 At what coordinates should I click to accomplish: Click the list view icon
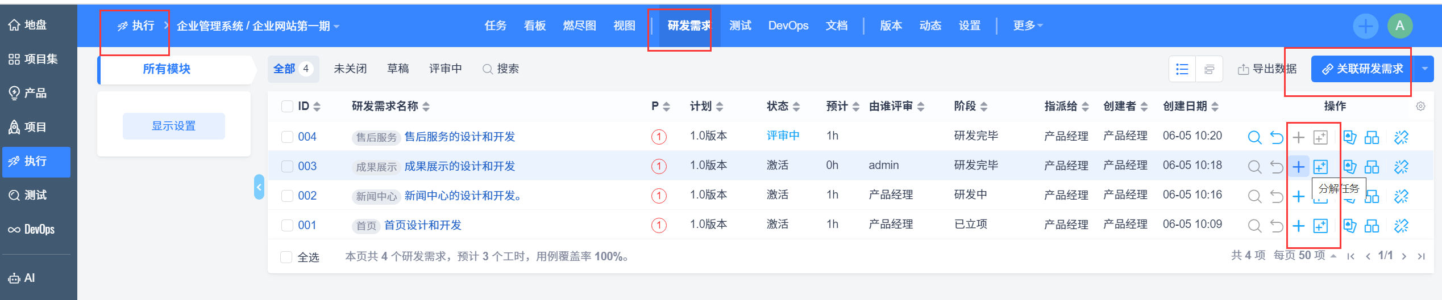pyautogui.click(x=1182, y=69)
